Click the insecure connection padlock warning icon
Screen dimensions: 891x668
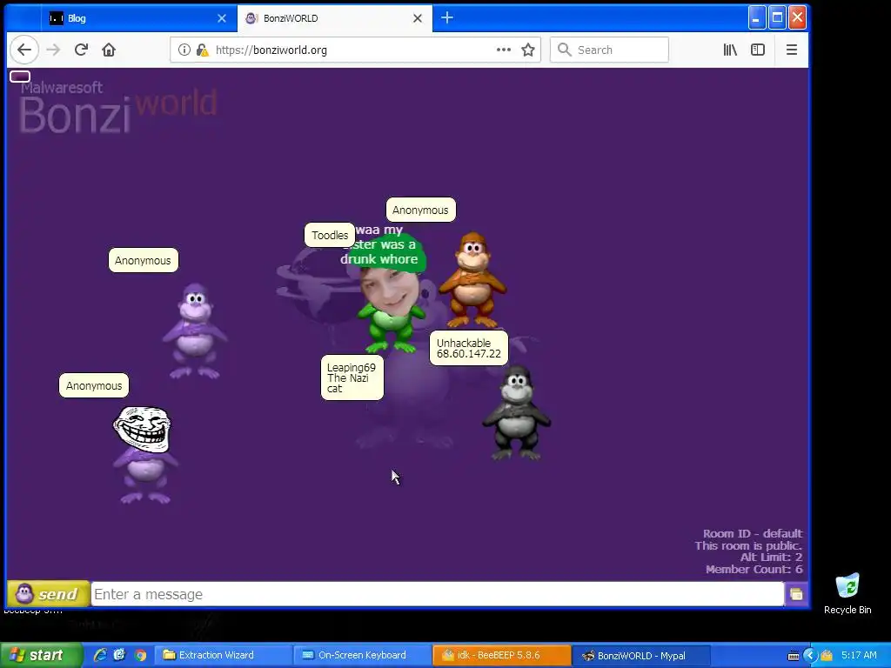coord(202,50)
